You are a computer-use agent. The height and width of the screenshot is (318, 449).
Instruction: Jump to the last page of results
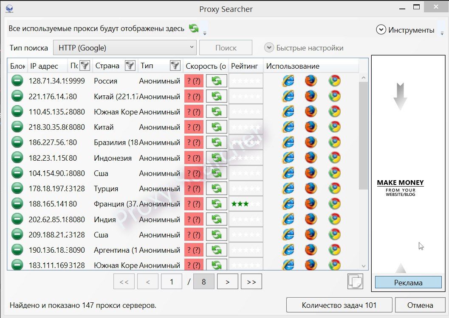(251, 282)
